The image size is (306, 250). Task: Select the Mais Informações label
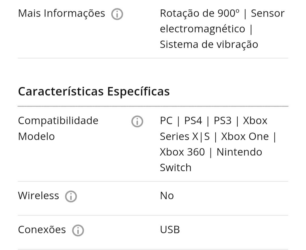coord(61,14)
